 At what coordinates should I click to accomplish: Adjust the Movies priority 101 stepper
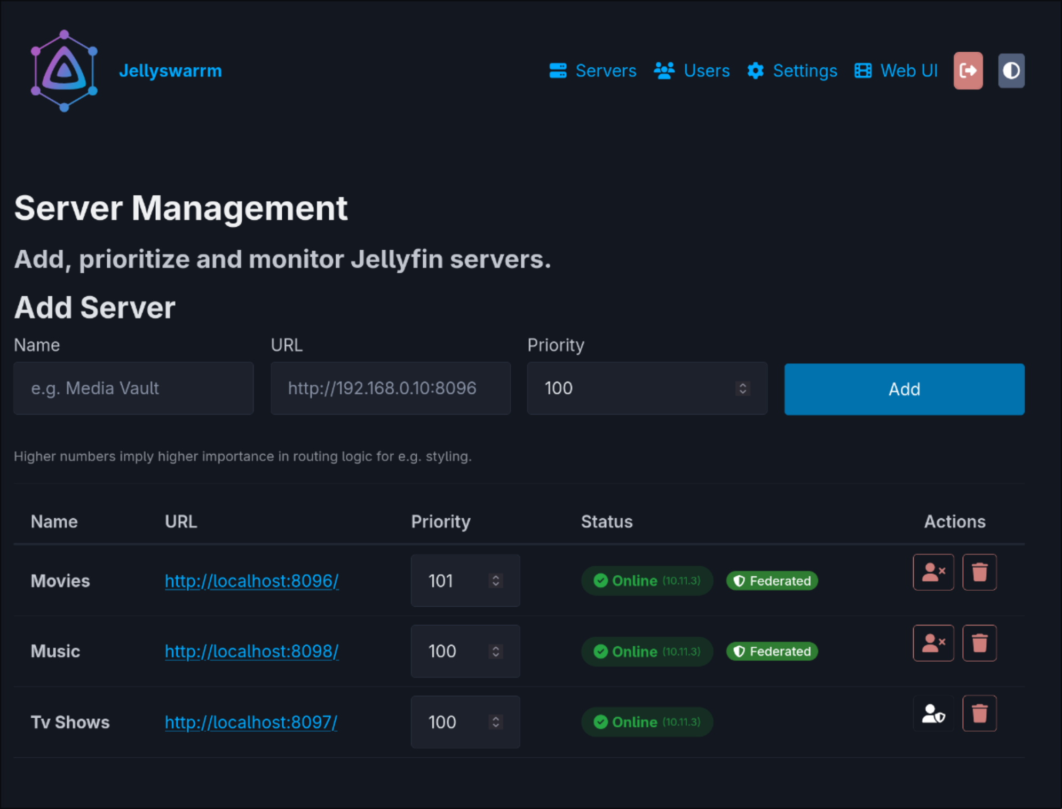pyautogui.click(x=495, y=581)
